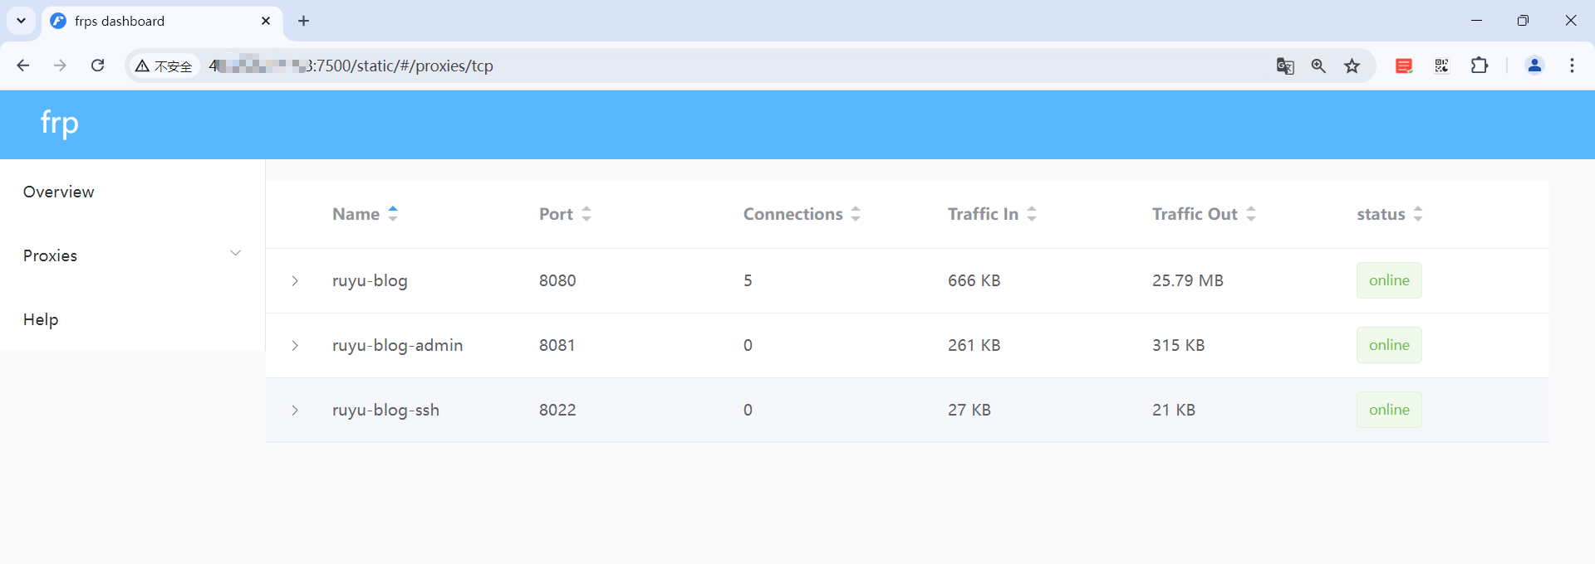
Task: Sort table by Port column arrows
Action: 586,213
